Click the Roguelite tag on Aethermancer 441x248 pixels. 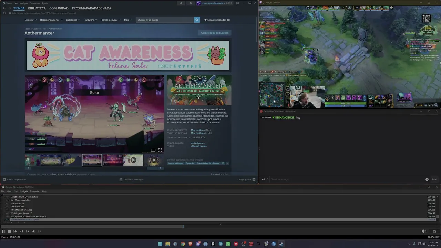[x=190, y=163]
